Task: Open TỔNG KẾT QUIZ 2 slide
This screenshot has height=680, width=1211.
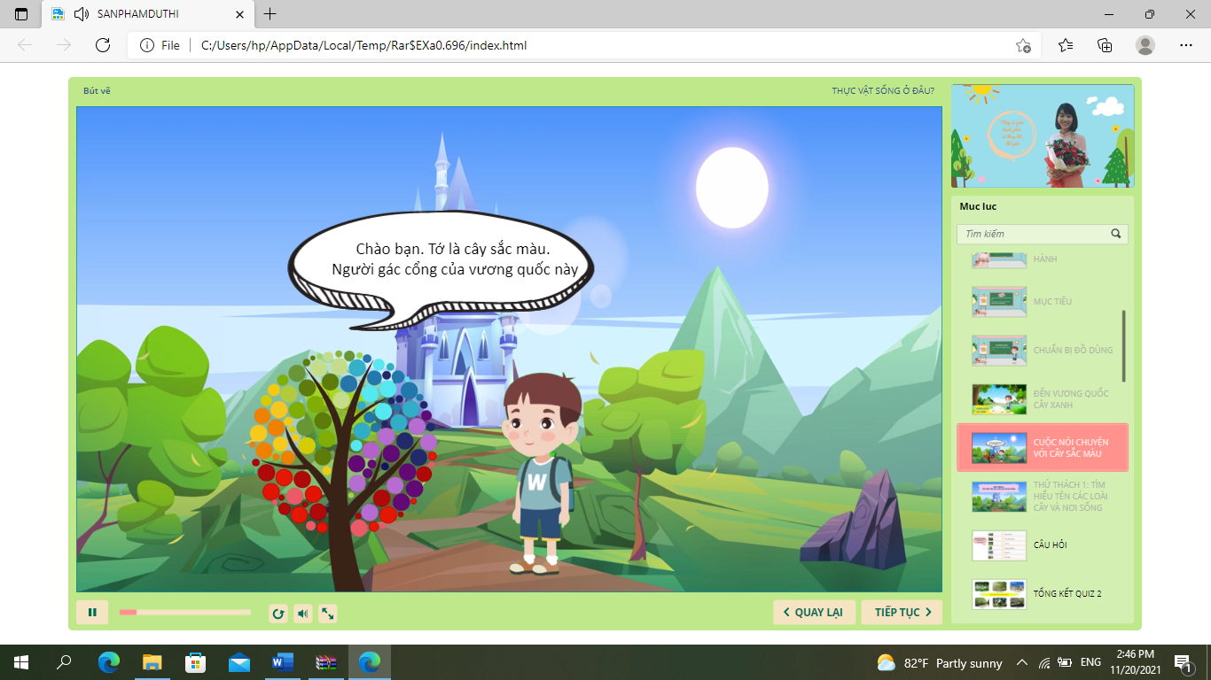Action: click(x=1042, y=594)
